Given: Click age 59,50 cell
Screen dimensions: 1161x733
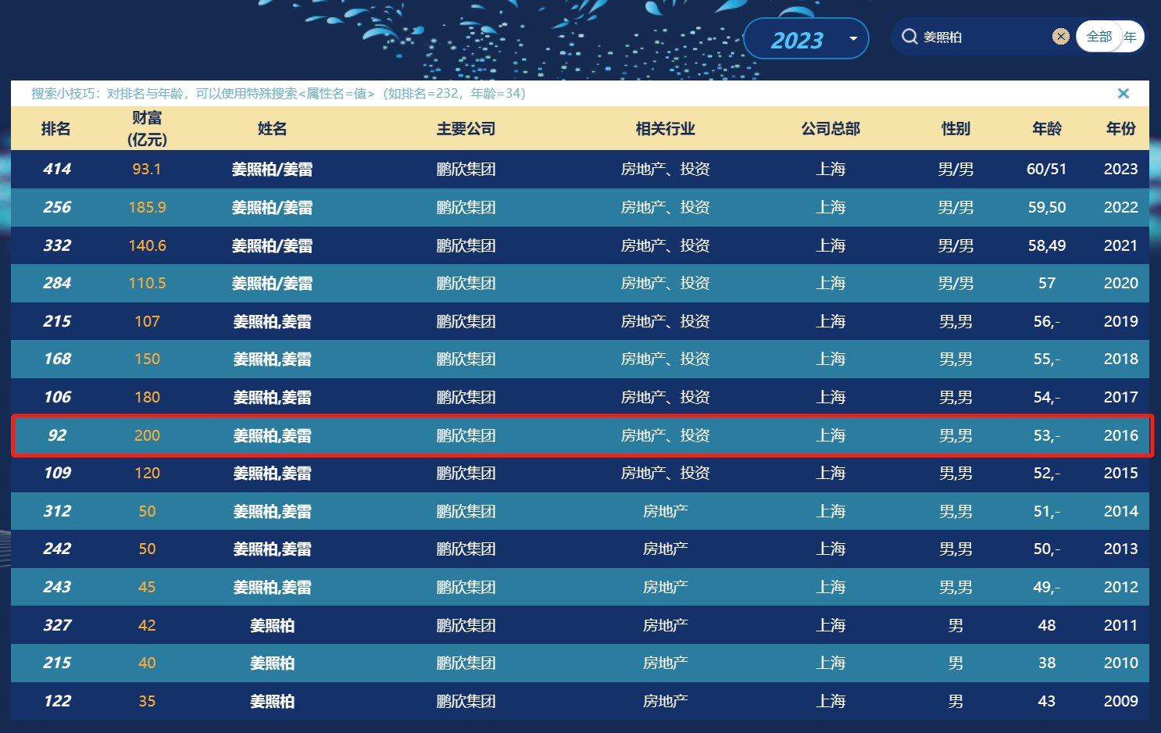Looking at the screenshot, I should pos(1047,207).
